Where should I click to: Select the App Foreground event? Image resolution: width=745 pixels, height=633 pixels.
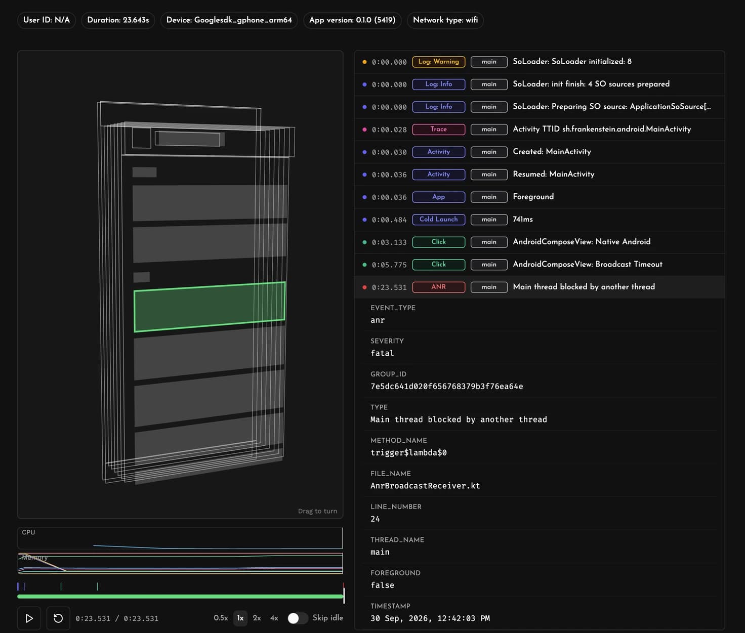click(x=540, y=197)
